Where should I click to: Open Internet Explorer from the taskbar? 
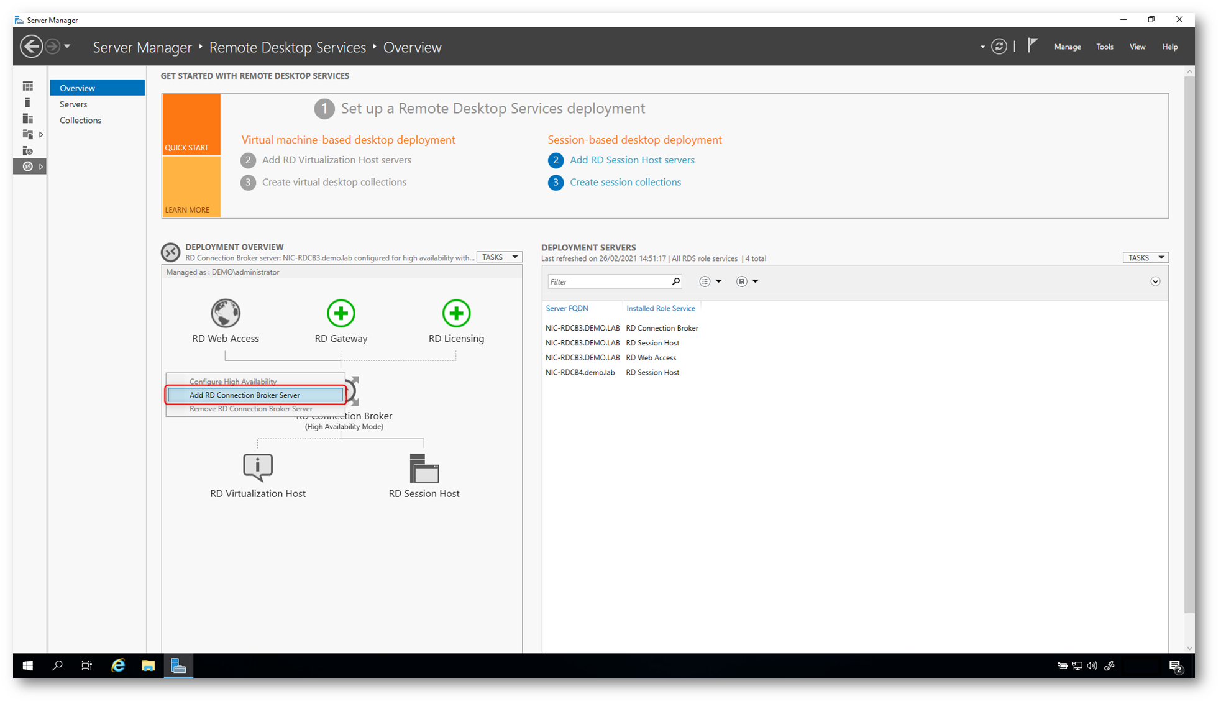click(117, 665)
